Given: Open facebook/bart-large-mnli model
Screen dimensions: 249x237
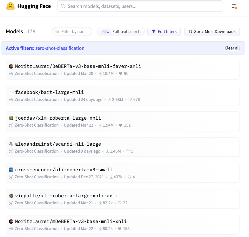Looking at the screenshot, I should click(x=50, y=92).
